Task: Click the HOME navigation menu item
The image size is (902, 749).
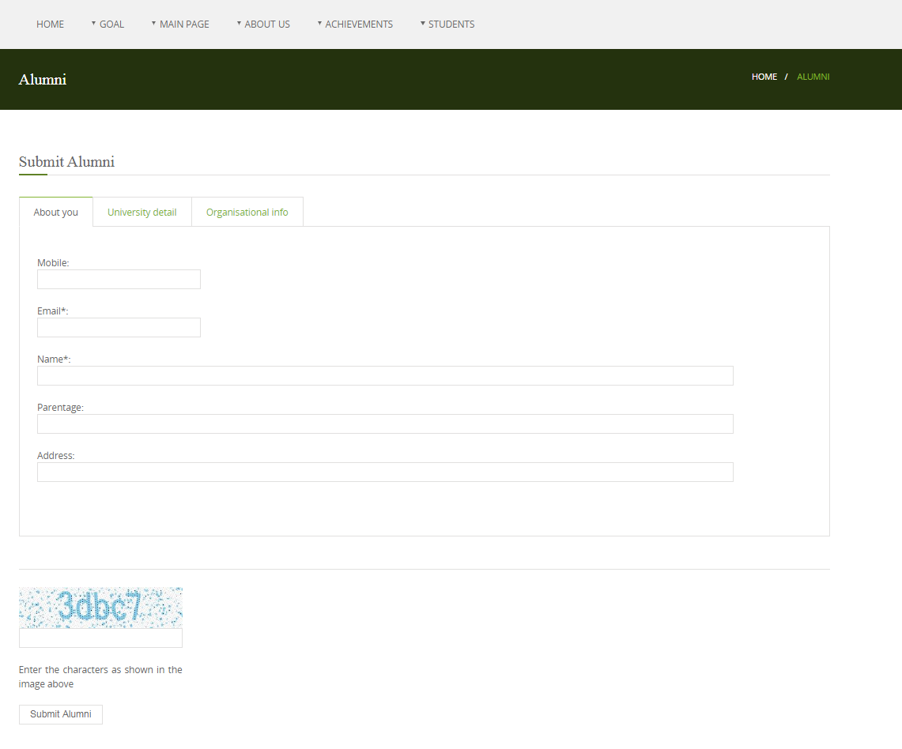Action: click(x=50, y=24)
